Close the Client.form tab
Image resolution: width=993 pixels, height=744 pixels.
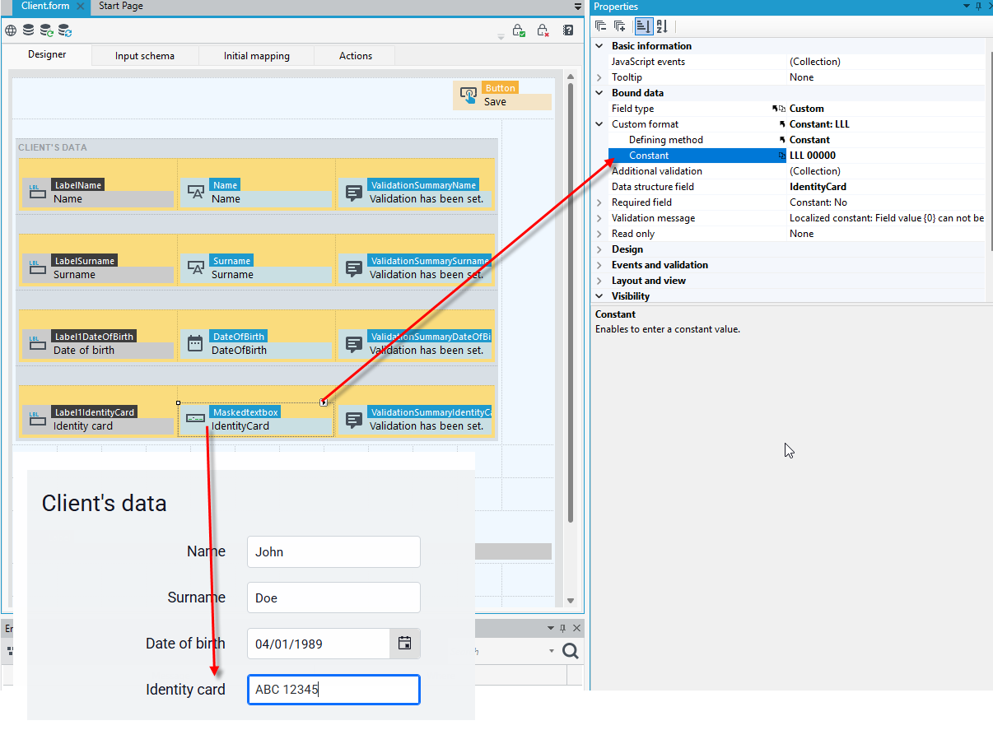81,6
